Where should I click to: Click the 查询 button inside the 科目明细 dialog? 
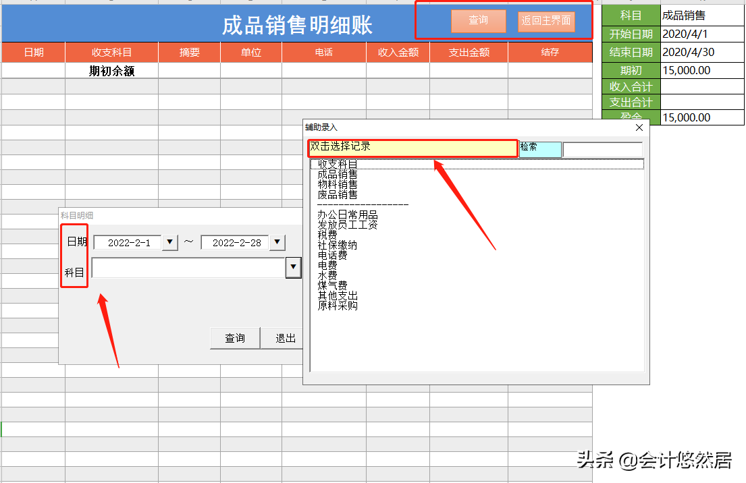point(234,338)
